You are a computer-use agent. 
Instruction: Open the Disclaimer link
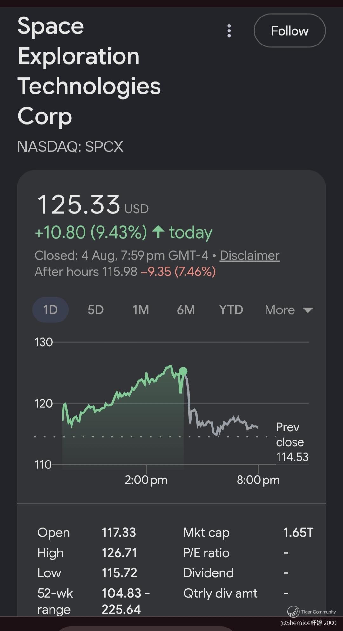click(x=250, y=255)
